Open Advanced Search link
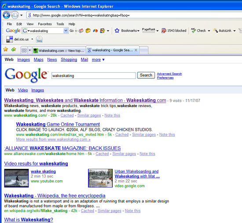Viewport: 242px width, 223px height. 169,74
